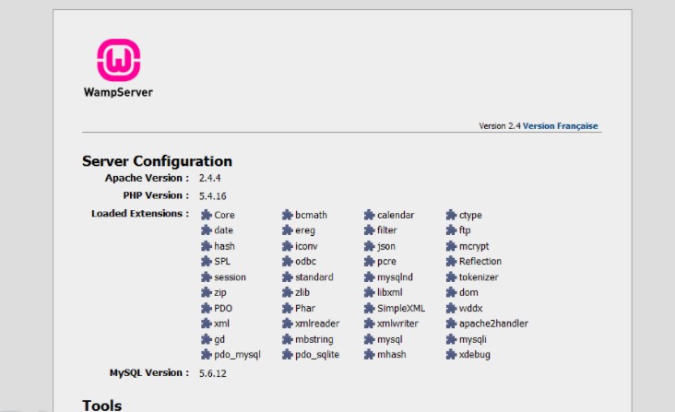Click puzzle icon beside bcmath extension
The image size is (675, 412).
point(287,215)
